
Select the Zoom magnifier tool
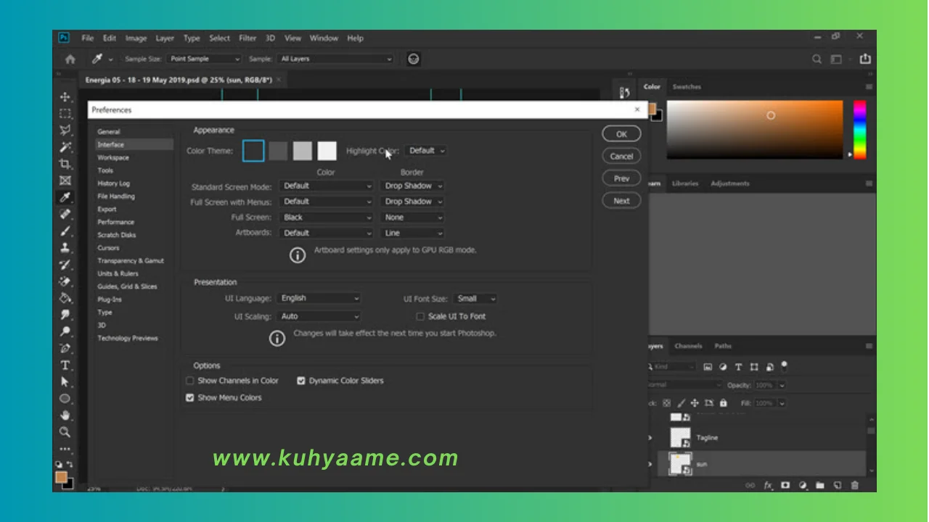point(65,432)
